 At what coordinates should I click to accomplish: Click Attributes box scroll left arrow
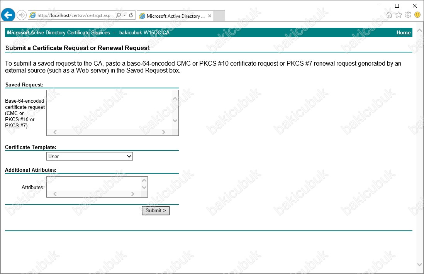click(55, 194)
